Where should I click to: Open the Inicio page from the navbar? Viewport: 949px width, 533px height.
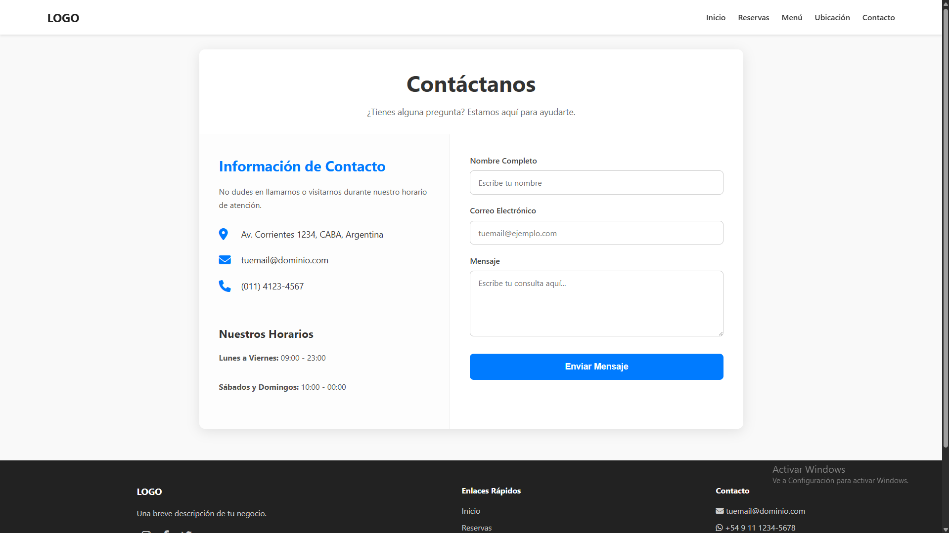pos(716,17)
